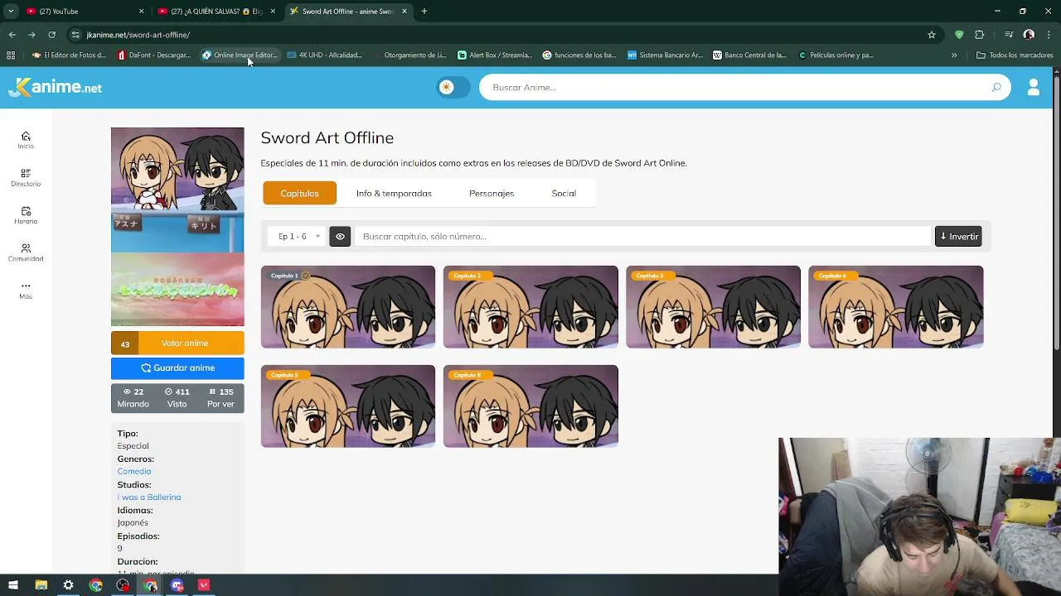Open the green shield extension icon

959,35
